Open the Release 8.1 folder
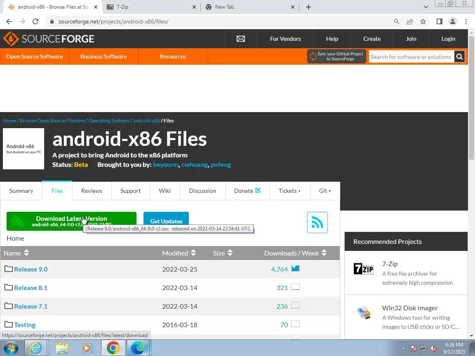The width and height of the screenshot is (475, 356). pos(31,288)
